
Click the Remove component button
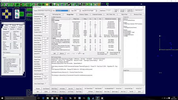[62, 53]
